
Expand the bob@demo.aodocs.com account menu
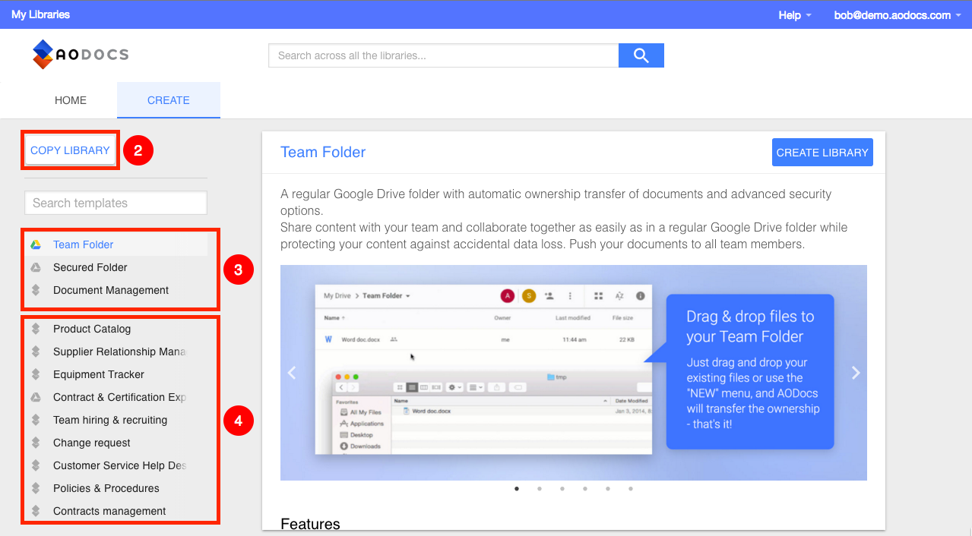pyautogui.click(x=898, y=15)
